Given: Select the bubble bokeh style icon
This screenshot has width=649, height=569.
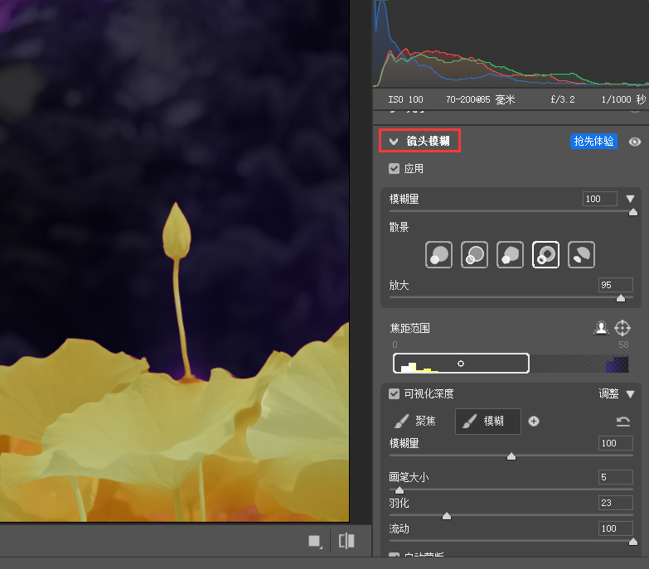Looking at the screenshot, I should (474, 255).
